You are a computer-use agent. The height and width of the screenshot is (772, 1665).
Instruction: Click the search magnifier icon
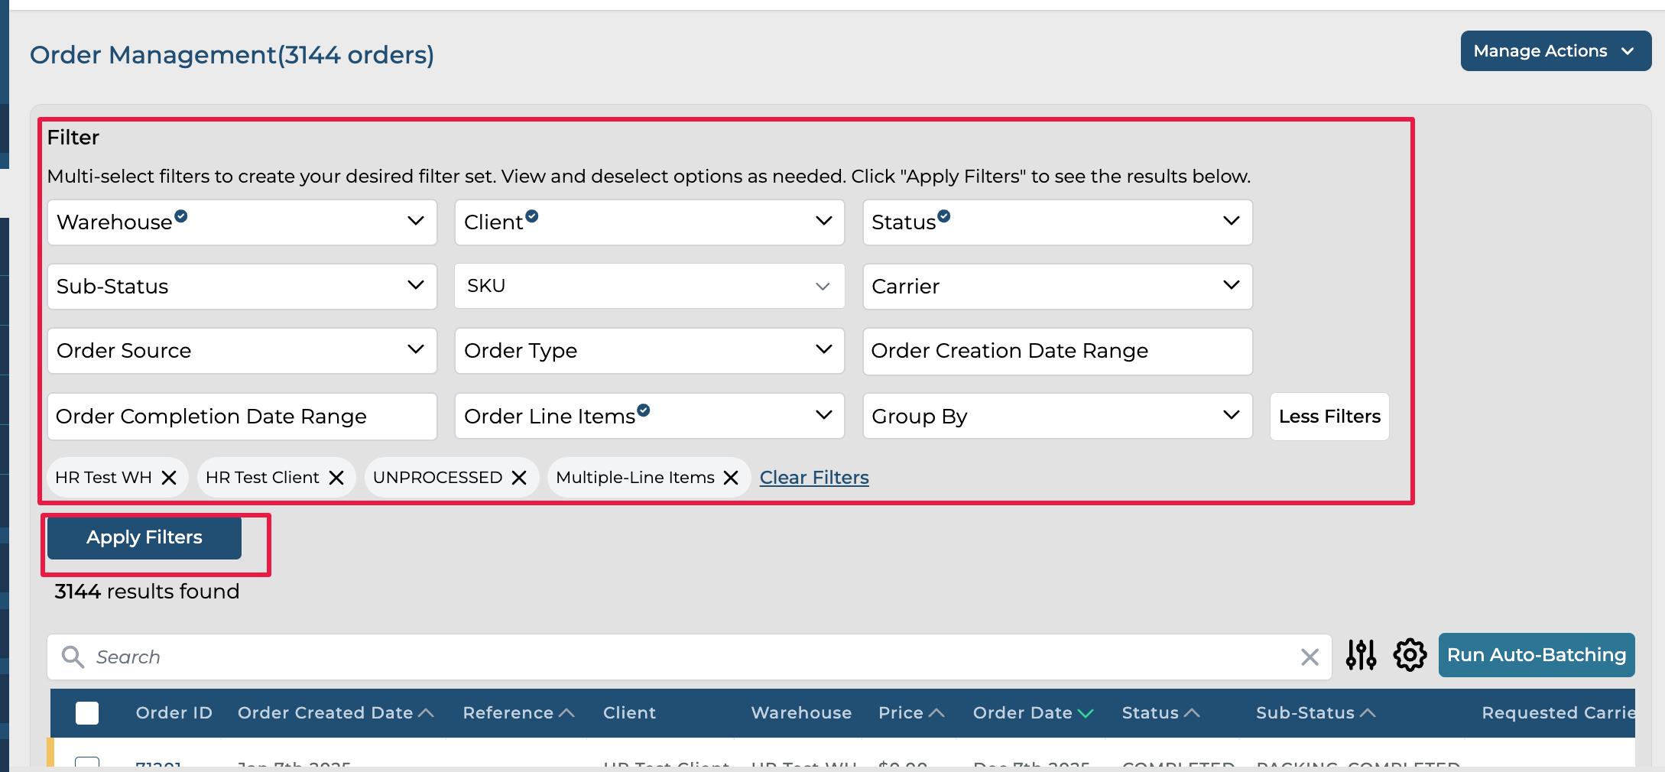(x=73, y=657)
